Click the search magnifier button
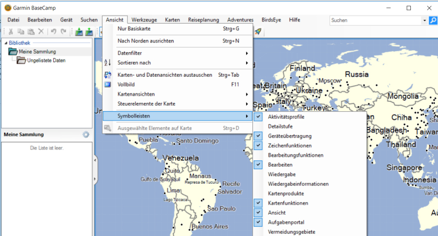The height and width of the screenshot is (236, 438). point(433,20)
